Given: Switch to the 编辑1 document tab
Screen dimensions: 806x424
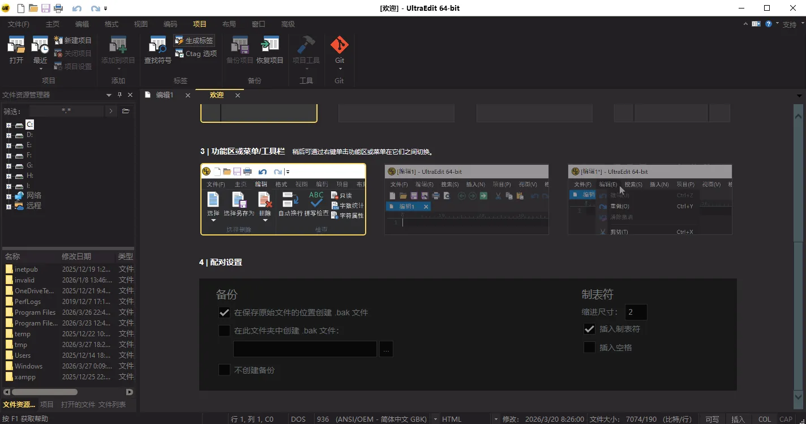Looking at the screenshot, I should pos(166,95).
